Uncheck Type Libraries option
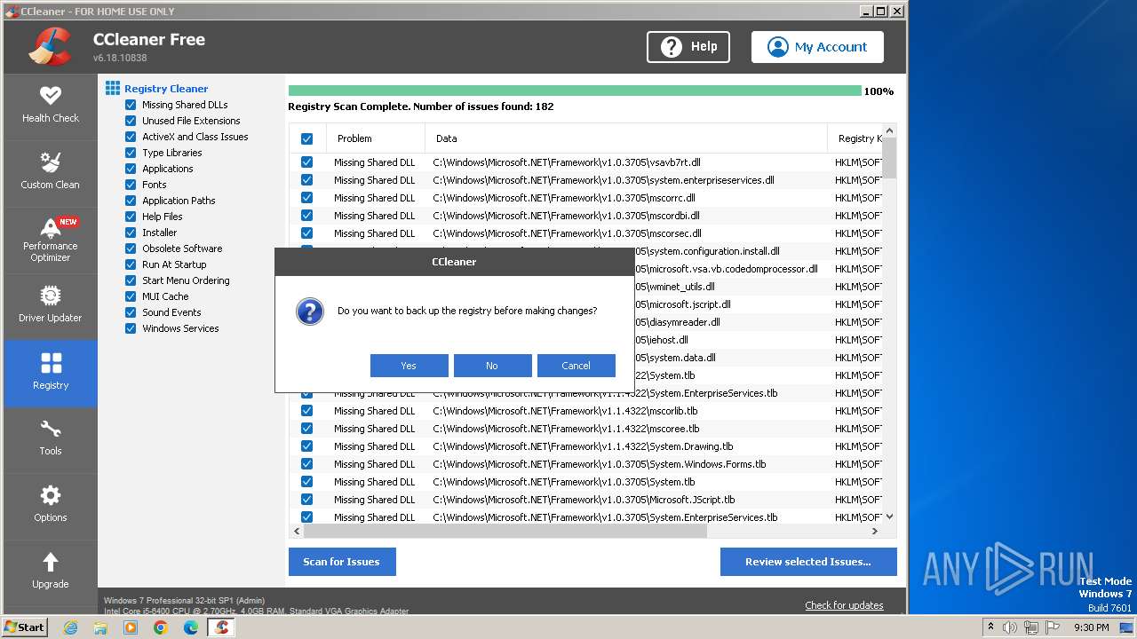1137x639 pixels. (x=131, y=153)
